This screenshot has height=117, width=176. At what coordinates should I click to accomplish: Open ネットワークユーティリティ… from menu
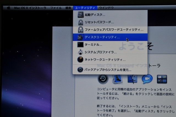[x=110, y=59]
